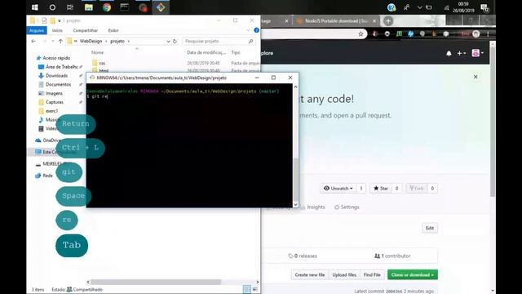The image size is (522, 294).
Task: Select WebDesign in the address breadcrumb
Action: pyautogui.click(x=91, y=41)
